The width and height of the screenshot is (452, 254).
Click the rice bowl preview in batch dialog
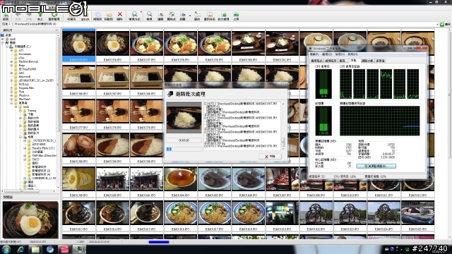pos(184,118)
